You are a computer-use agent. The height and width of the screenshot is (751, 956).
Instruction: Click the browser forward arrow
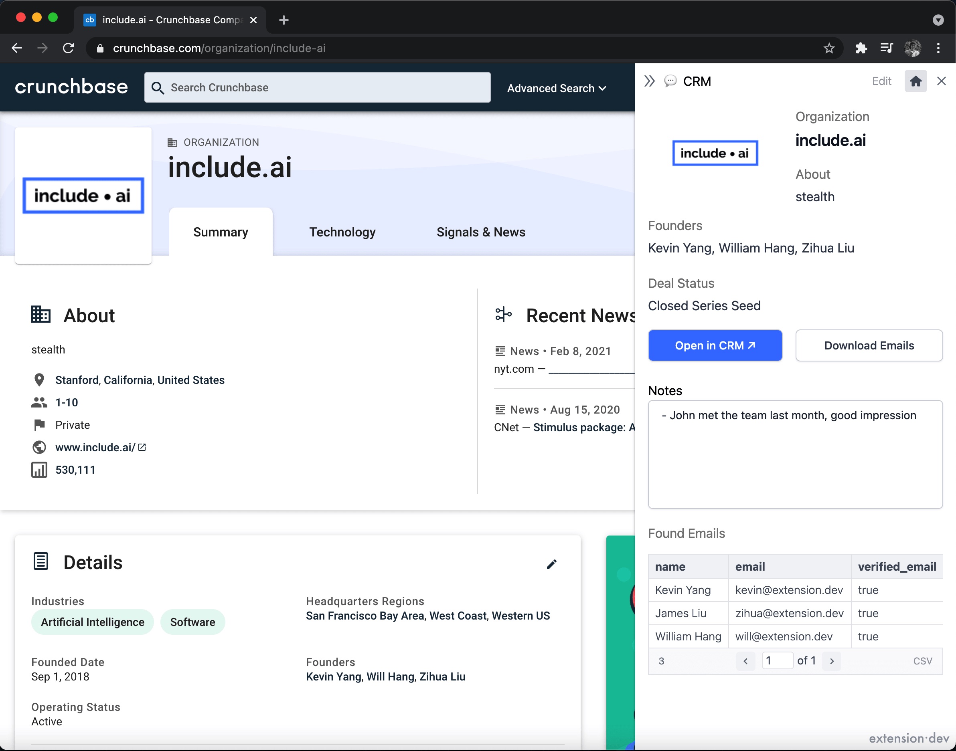point(43,48)
